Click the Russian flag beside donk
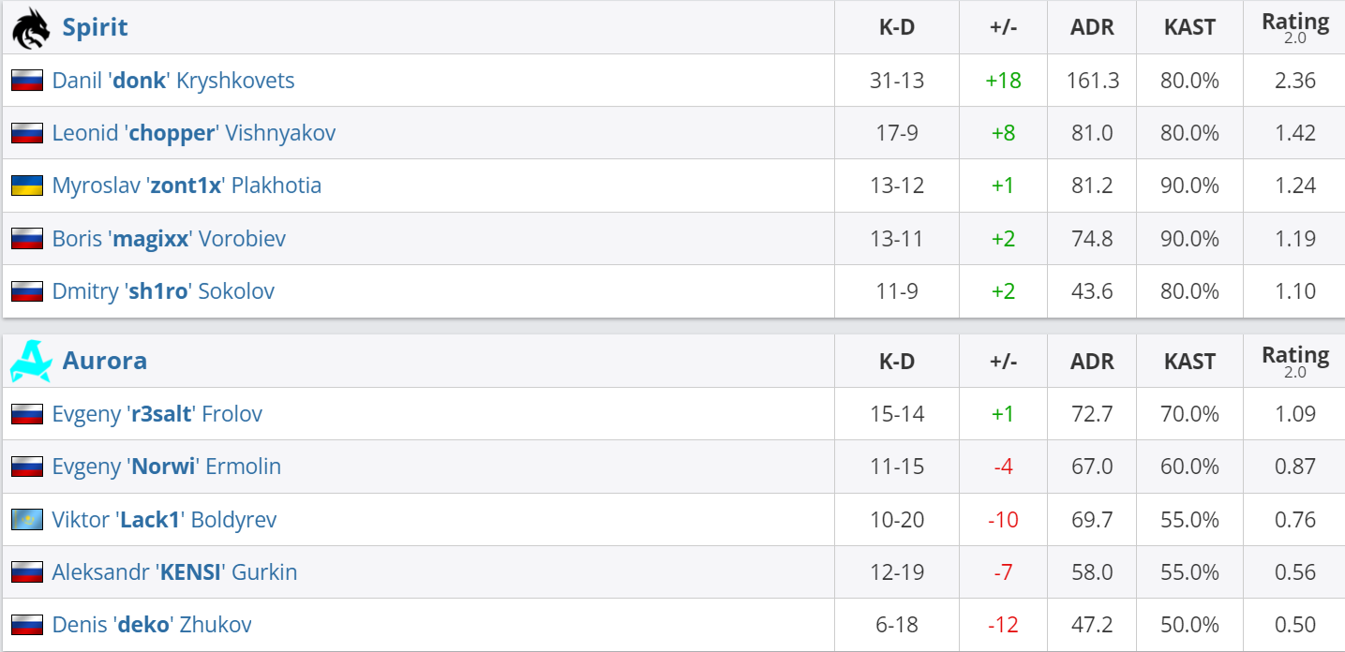Image resolution: width=1345 pixels, height=652 pixels. pyautogui.click(x=27, y=81)
